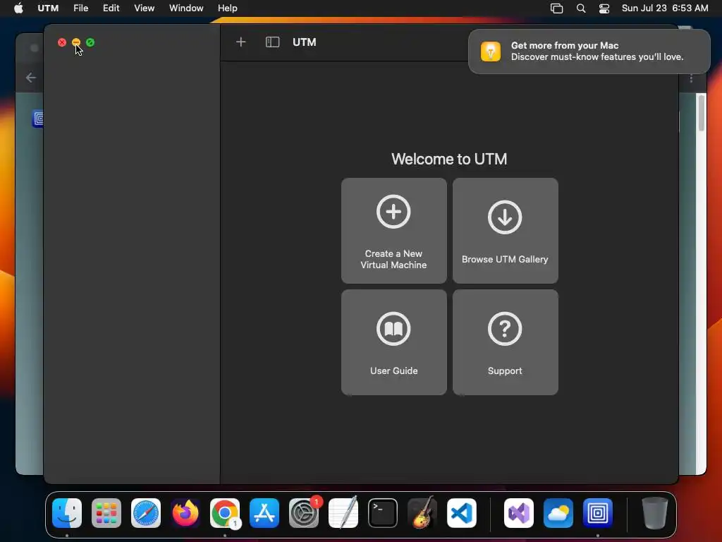Open the Support card
Image resolution: width=722 pixels, height=542 pixels.
tap(505, 342)
